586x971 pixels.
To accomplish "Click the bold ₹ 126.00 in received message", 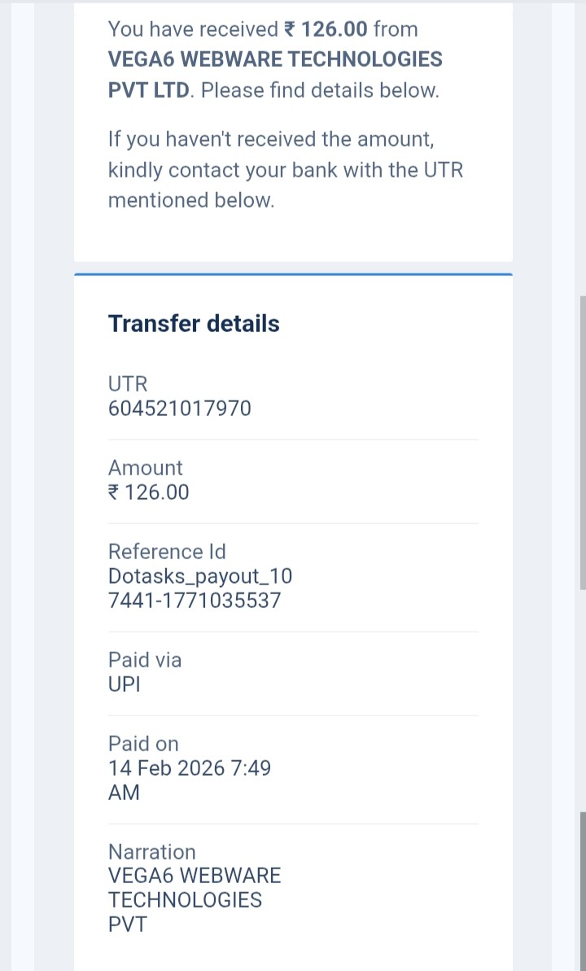I will pos(326,29).
